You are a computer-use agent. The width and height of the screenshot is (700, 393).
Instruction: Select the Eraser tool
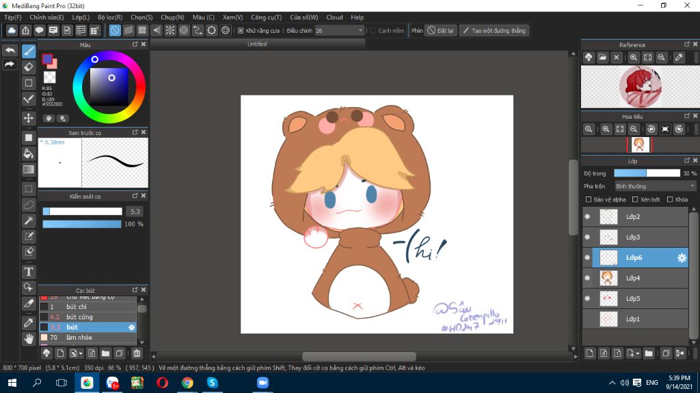[x=29, y=67]
